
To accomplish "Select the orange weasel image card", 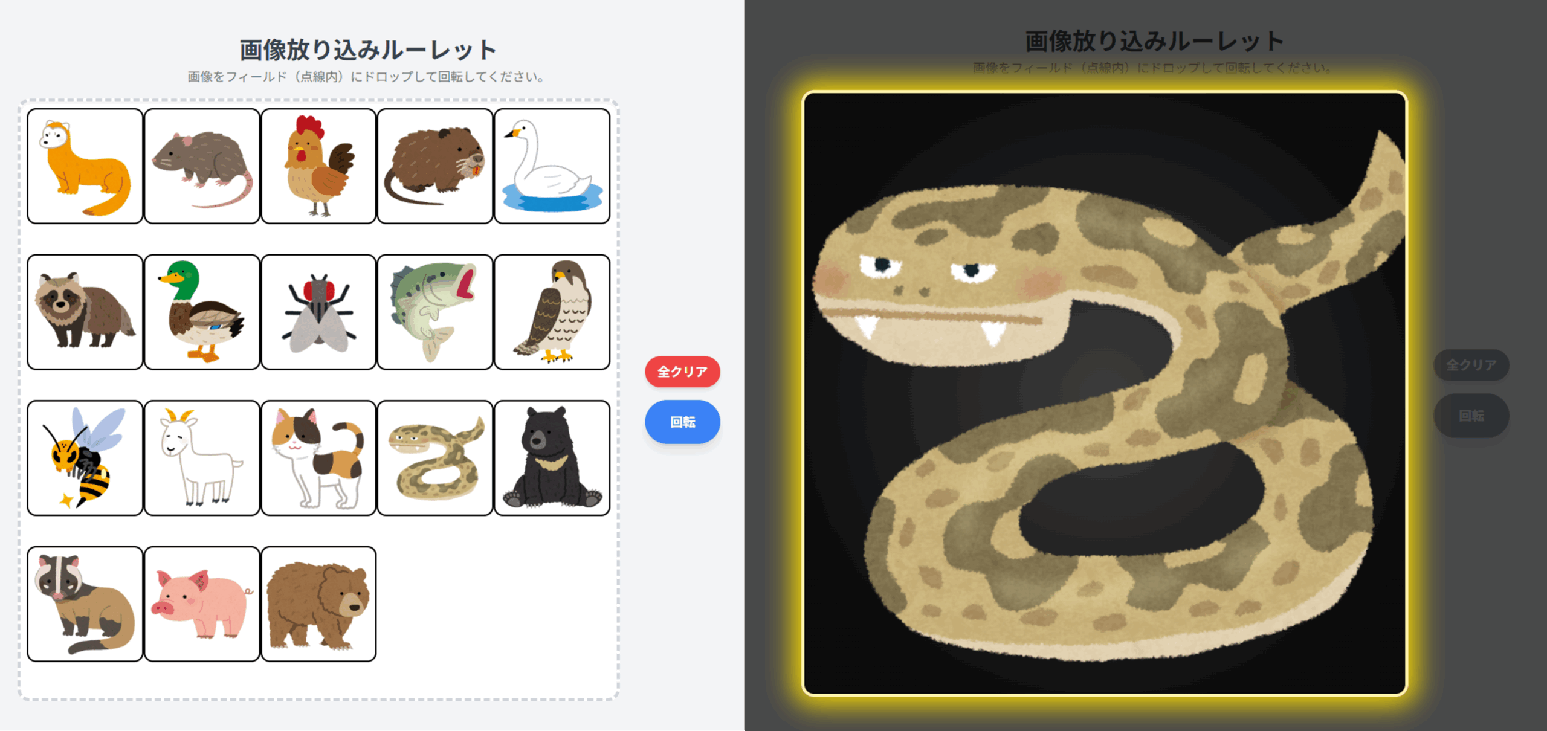I will point(85,166).
